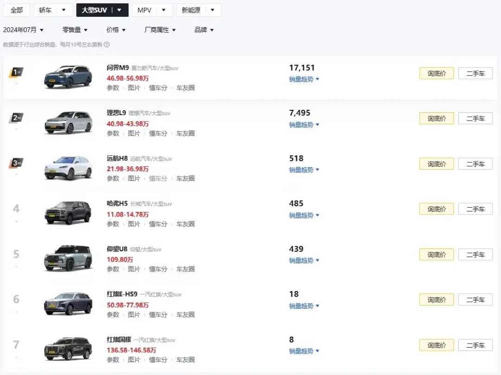This screenshot has width=501, height=375.
Task: Click the 109.80万 price of 仰望U8
Action: point(120,260)
